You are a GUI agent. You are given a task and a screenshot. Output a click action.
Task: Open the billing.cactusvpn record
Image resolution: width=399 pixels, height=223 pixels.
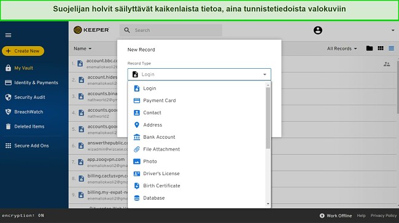tap(99, 178)
